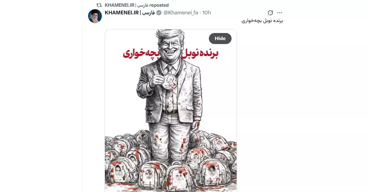Viewport: 367px width, 192px height.
Task: Open the @Khamenei_fa handle
Action: coord(181,13)
